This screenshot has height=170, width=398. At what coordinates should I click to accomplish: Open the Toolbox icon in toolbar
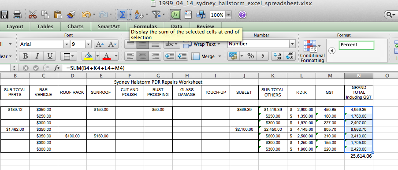(188, 15)
